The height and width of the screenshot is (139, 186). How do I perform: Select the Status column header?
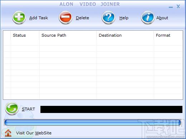(x=25, y=35)
